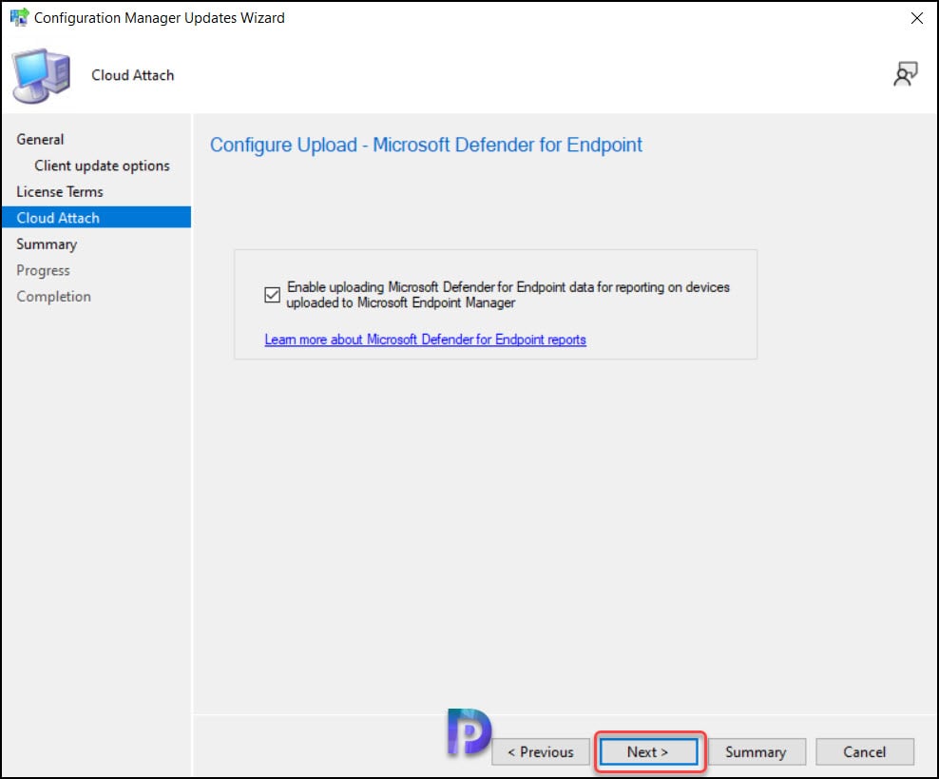Select the Cloud Attach step in sidebar
The width and height of the screenshot is (939, 779).
click(96, 218)
